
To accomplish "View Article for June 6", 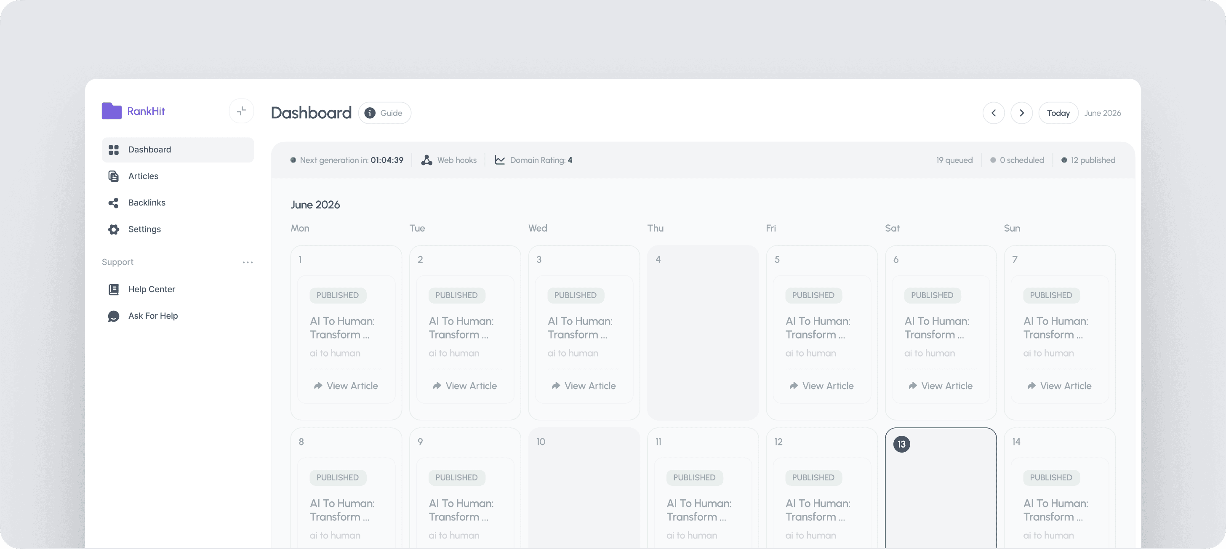I will (941, 386).
